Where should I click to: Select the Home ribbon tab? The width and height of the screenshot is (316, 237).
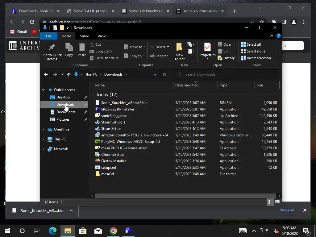66,36
